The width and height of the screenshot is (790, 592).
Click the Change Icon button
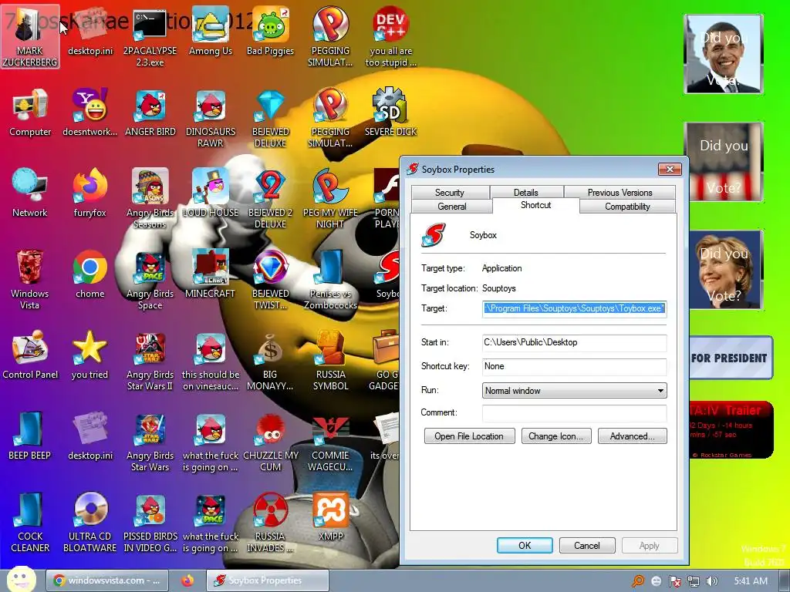[555, 436]
